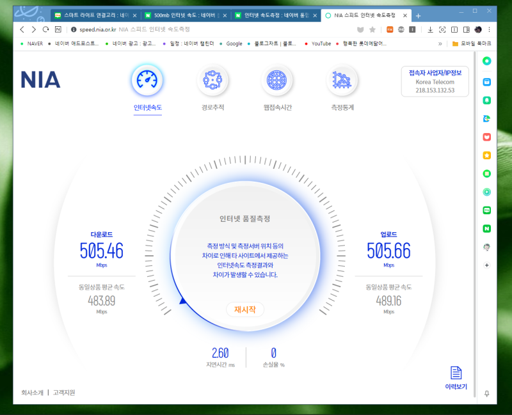This screenshot has height=415, width=512.
Task: Click the 회사소개 footer link
Action: 32,393
